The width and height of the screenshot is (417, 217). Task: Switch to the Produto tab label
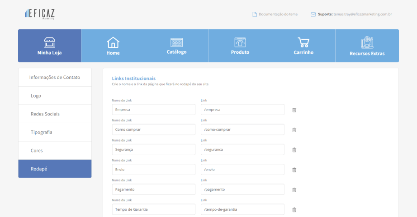click(x=240, y=52)
